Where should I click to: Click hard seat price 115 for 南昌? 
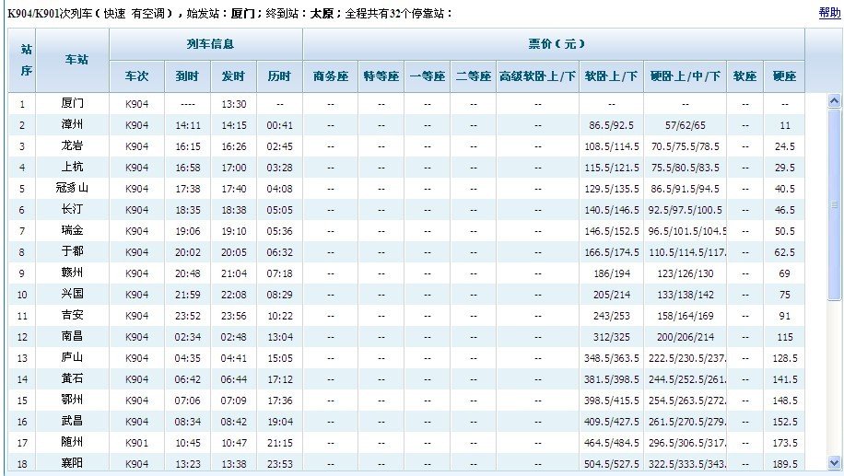(x=784, y=337)
